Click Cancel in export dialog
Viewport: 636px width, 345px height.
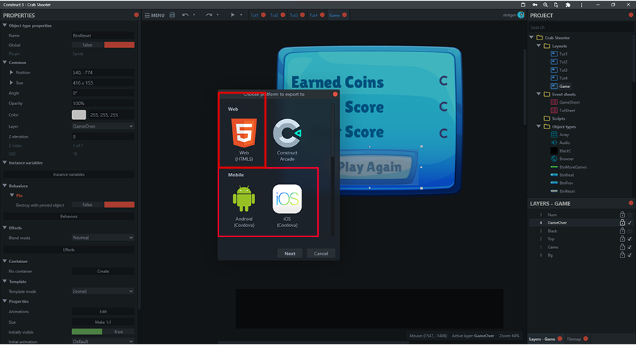point(321,253)
